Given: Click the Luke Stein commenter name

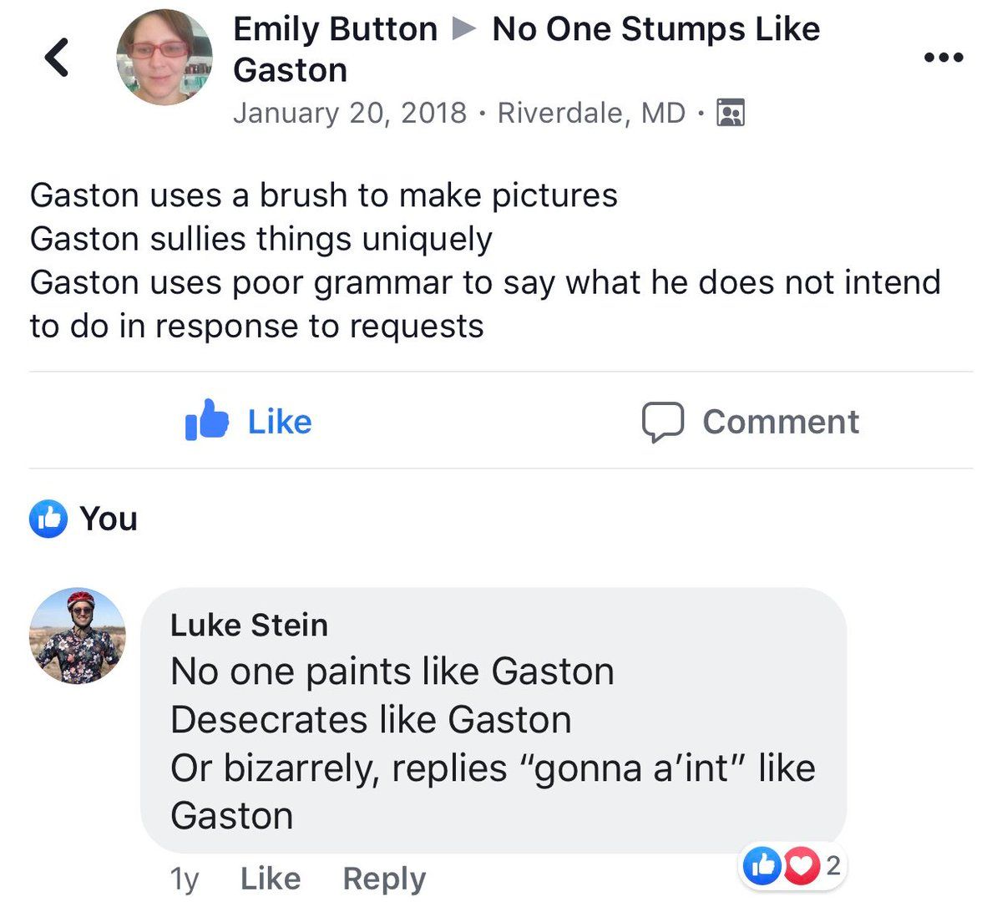Looking at the screenshot, I should pos(249,625).
